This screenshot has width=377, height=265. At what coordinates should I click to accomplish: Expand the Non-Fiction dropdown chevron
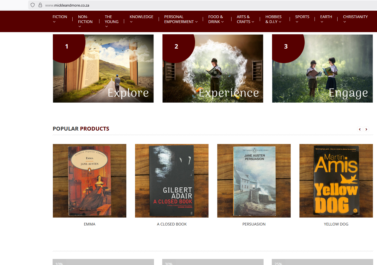pos(80,27)
